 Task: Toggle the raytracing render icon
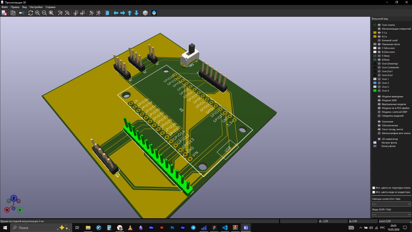click(22, 13)
